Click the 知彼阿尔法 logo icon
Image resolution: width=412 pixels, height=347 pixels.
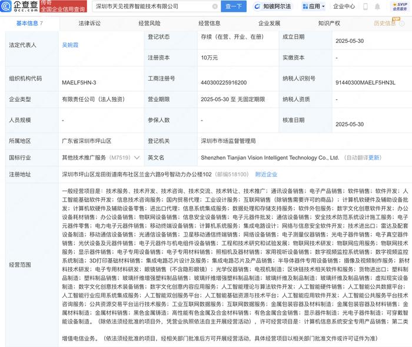tap(257, 6)
